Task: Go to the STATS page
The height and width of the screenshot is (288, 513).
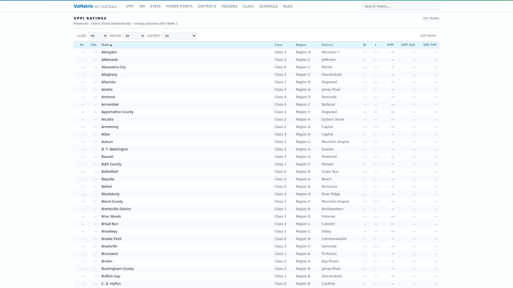Action: (156, 6)
